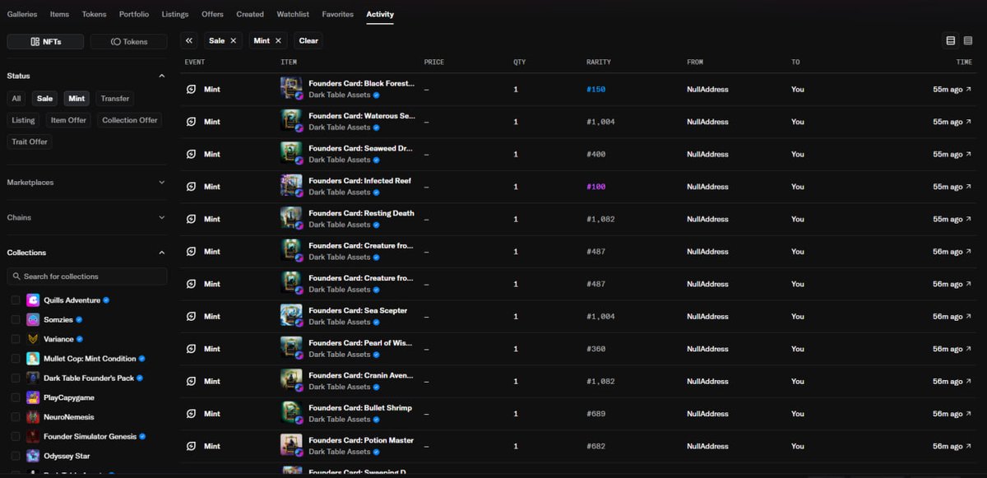Click the Potion Master card thumbnail
Viewport: 987px width, 478px height.
tap(291, 446)
